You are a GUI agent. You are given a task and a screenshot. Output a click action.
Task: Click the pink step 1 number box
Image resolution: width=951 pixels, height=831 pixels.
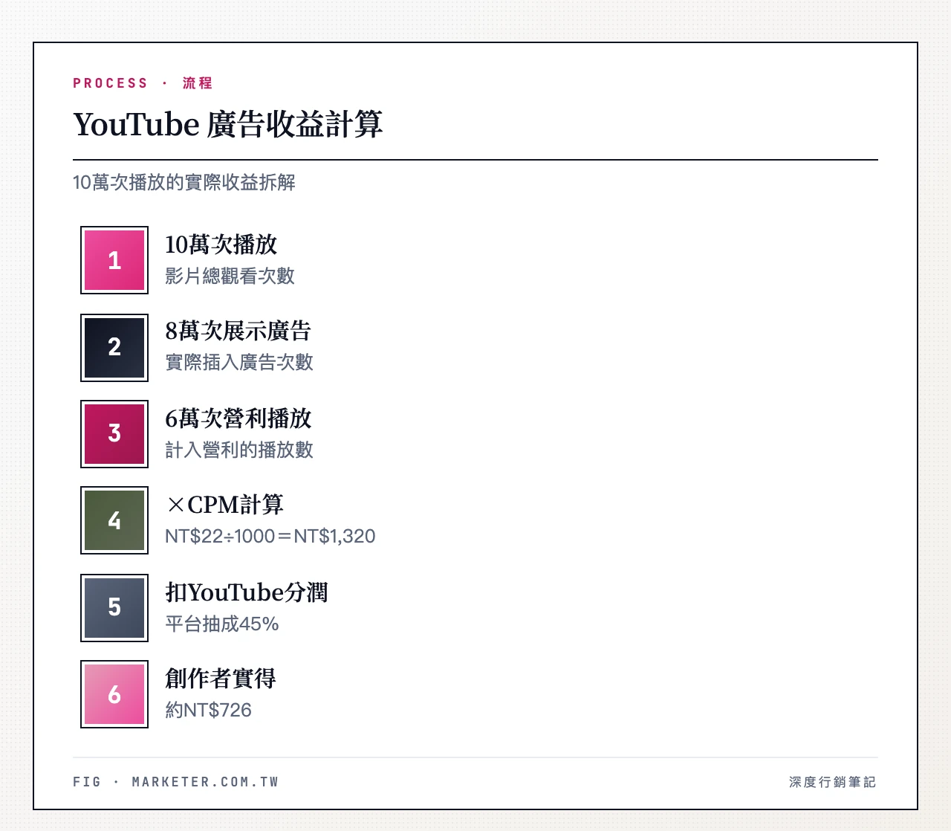114,260
